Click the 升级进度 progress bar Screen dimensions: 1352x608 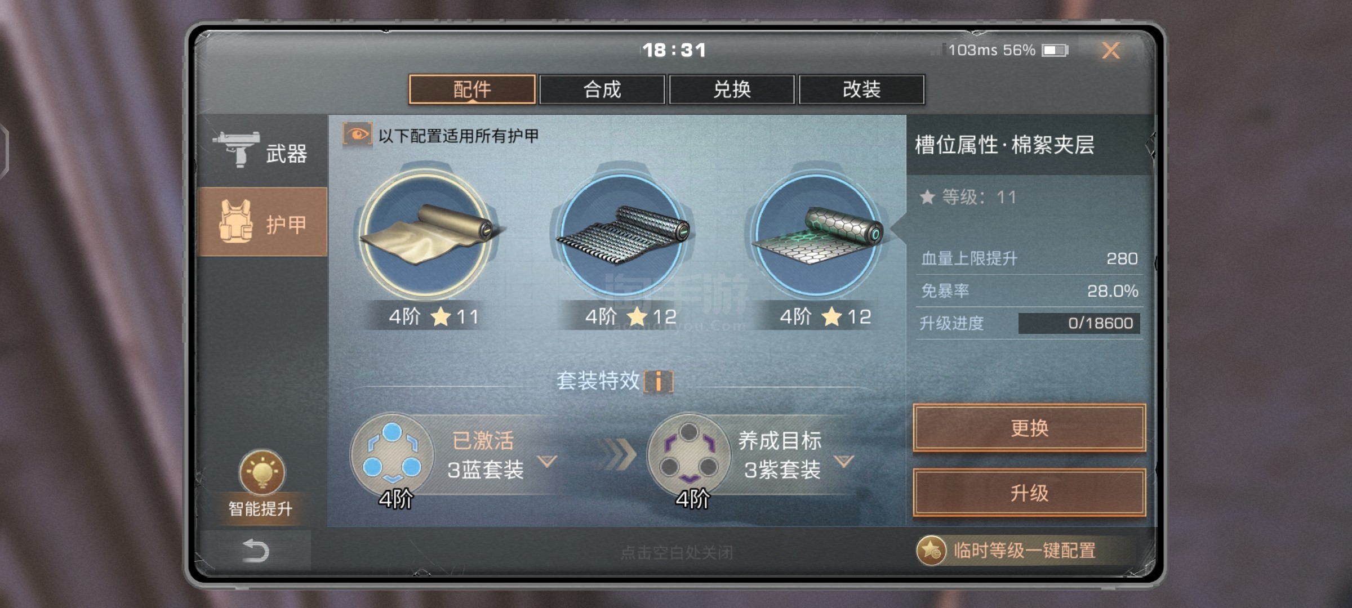[1079, 323]
